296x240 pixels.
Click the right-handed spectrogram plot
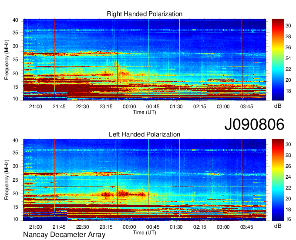(145, 60)
